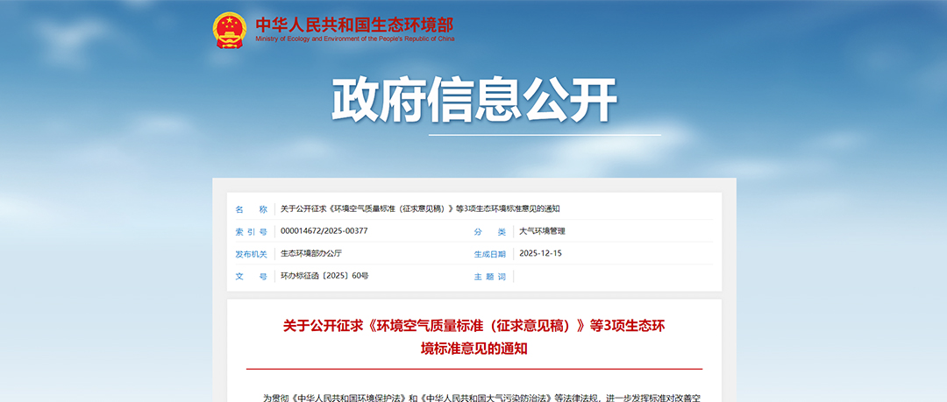The height and width of the screenshot is (402, 947).
Task: Click the red article headline
Action: click(x=473, y=336)
